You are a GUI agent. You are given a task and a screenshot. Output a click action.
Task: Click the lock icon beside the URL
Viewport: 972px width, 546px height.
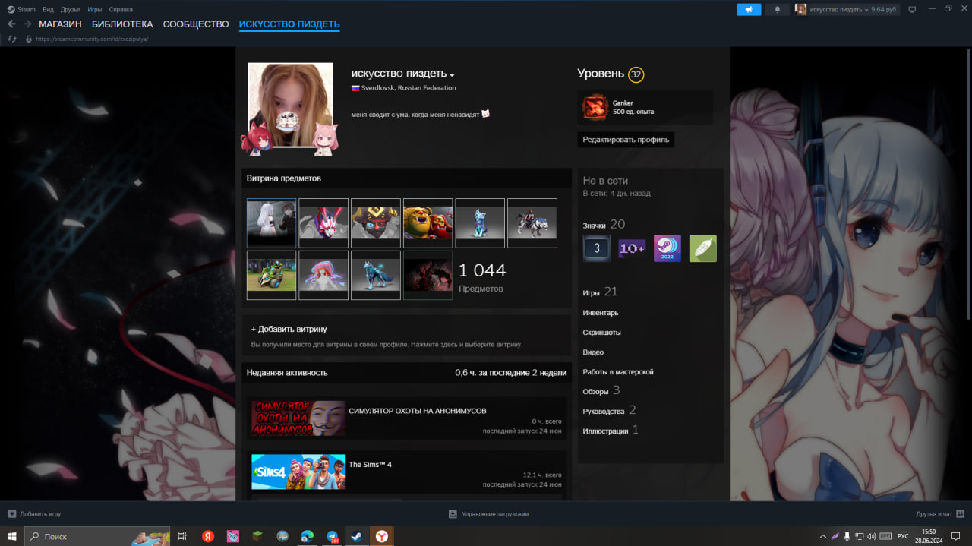[29, 39]
